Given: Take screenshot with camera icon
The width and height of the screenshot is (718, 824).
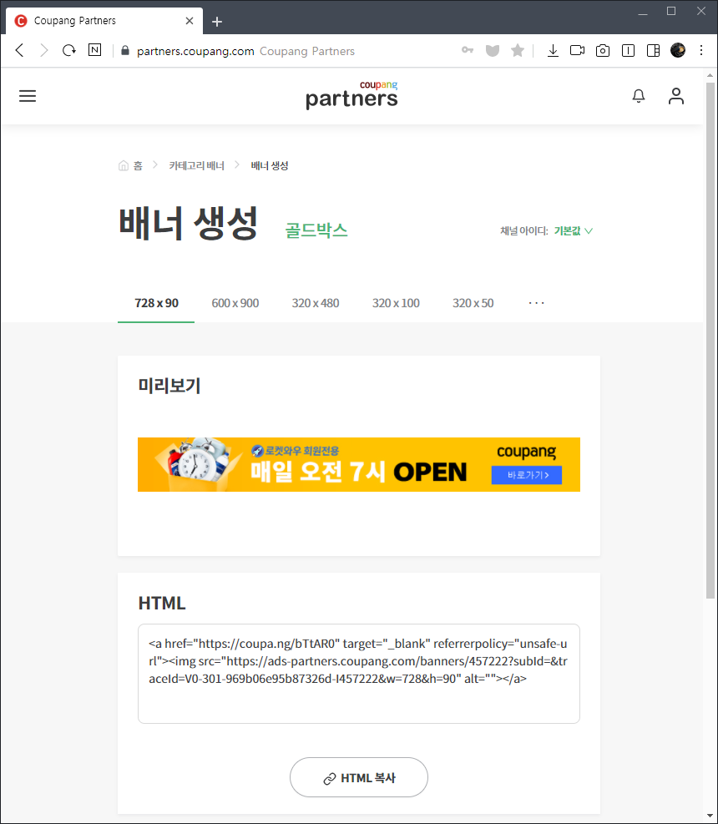Looking at the screenshot, I should pyautogui.click(x=602, y=50).
